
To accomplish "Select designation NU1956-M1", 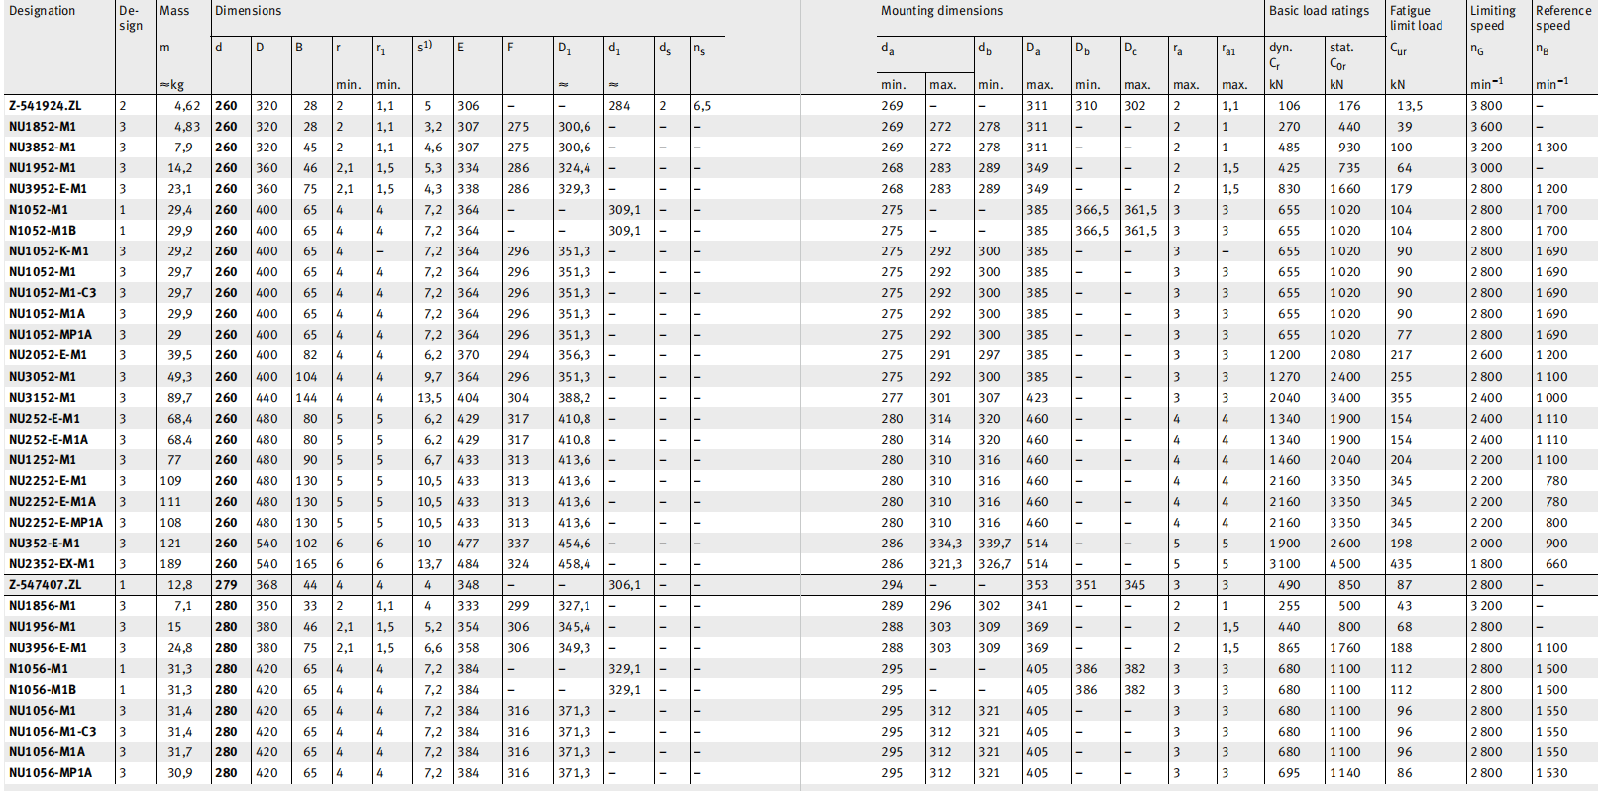I will coord(43,627).
